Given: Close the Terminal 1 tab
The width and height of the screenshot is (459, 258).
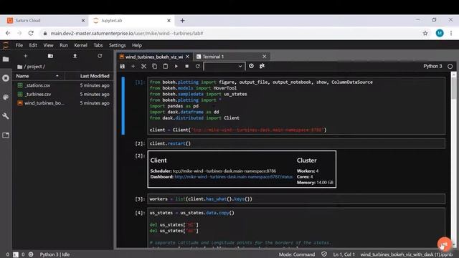Looking at the screenshot, I should (x=265, y=57).
